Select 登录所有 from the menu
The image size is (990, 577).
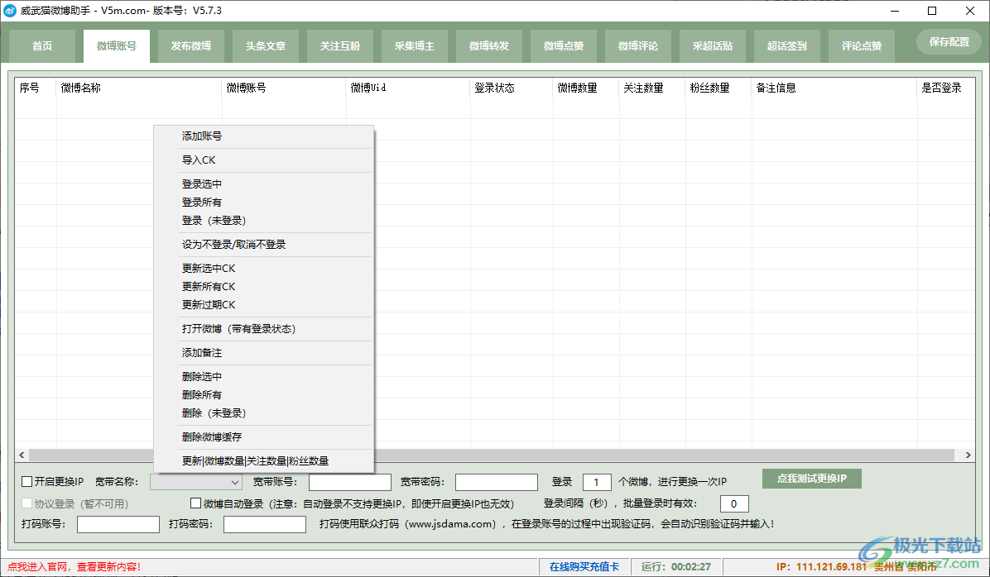pyautogui.click(x=263, y=203)
